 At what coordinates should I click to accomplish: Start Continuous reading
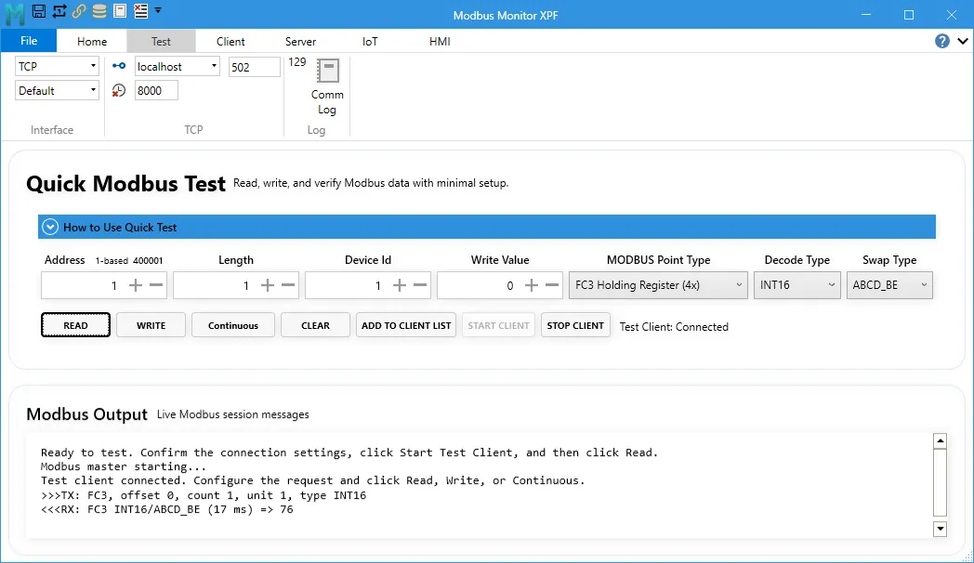pyautogui.click(x=233, y=325)
